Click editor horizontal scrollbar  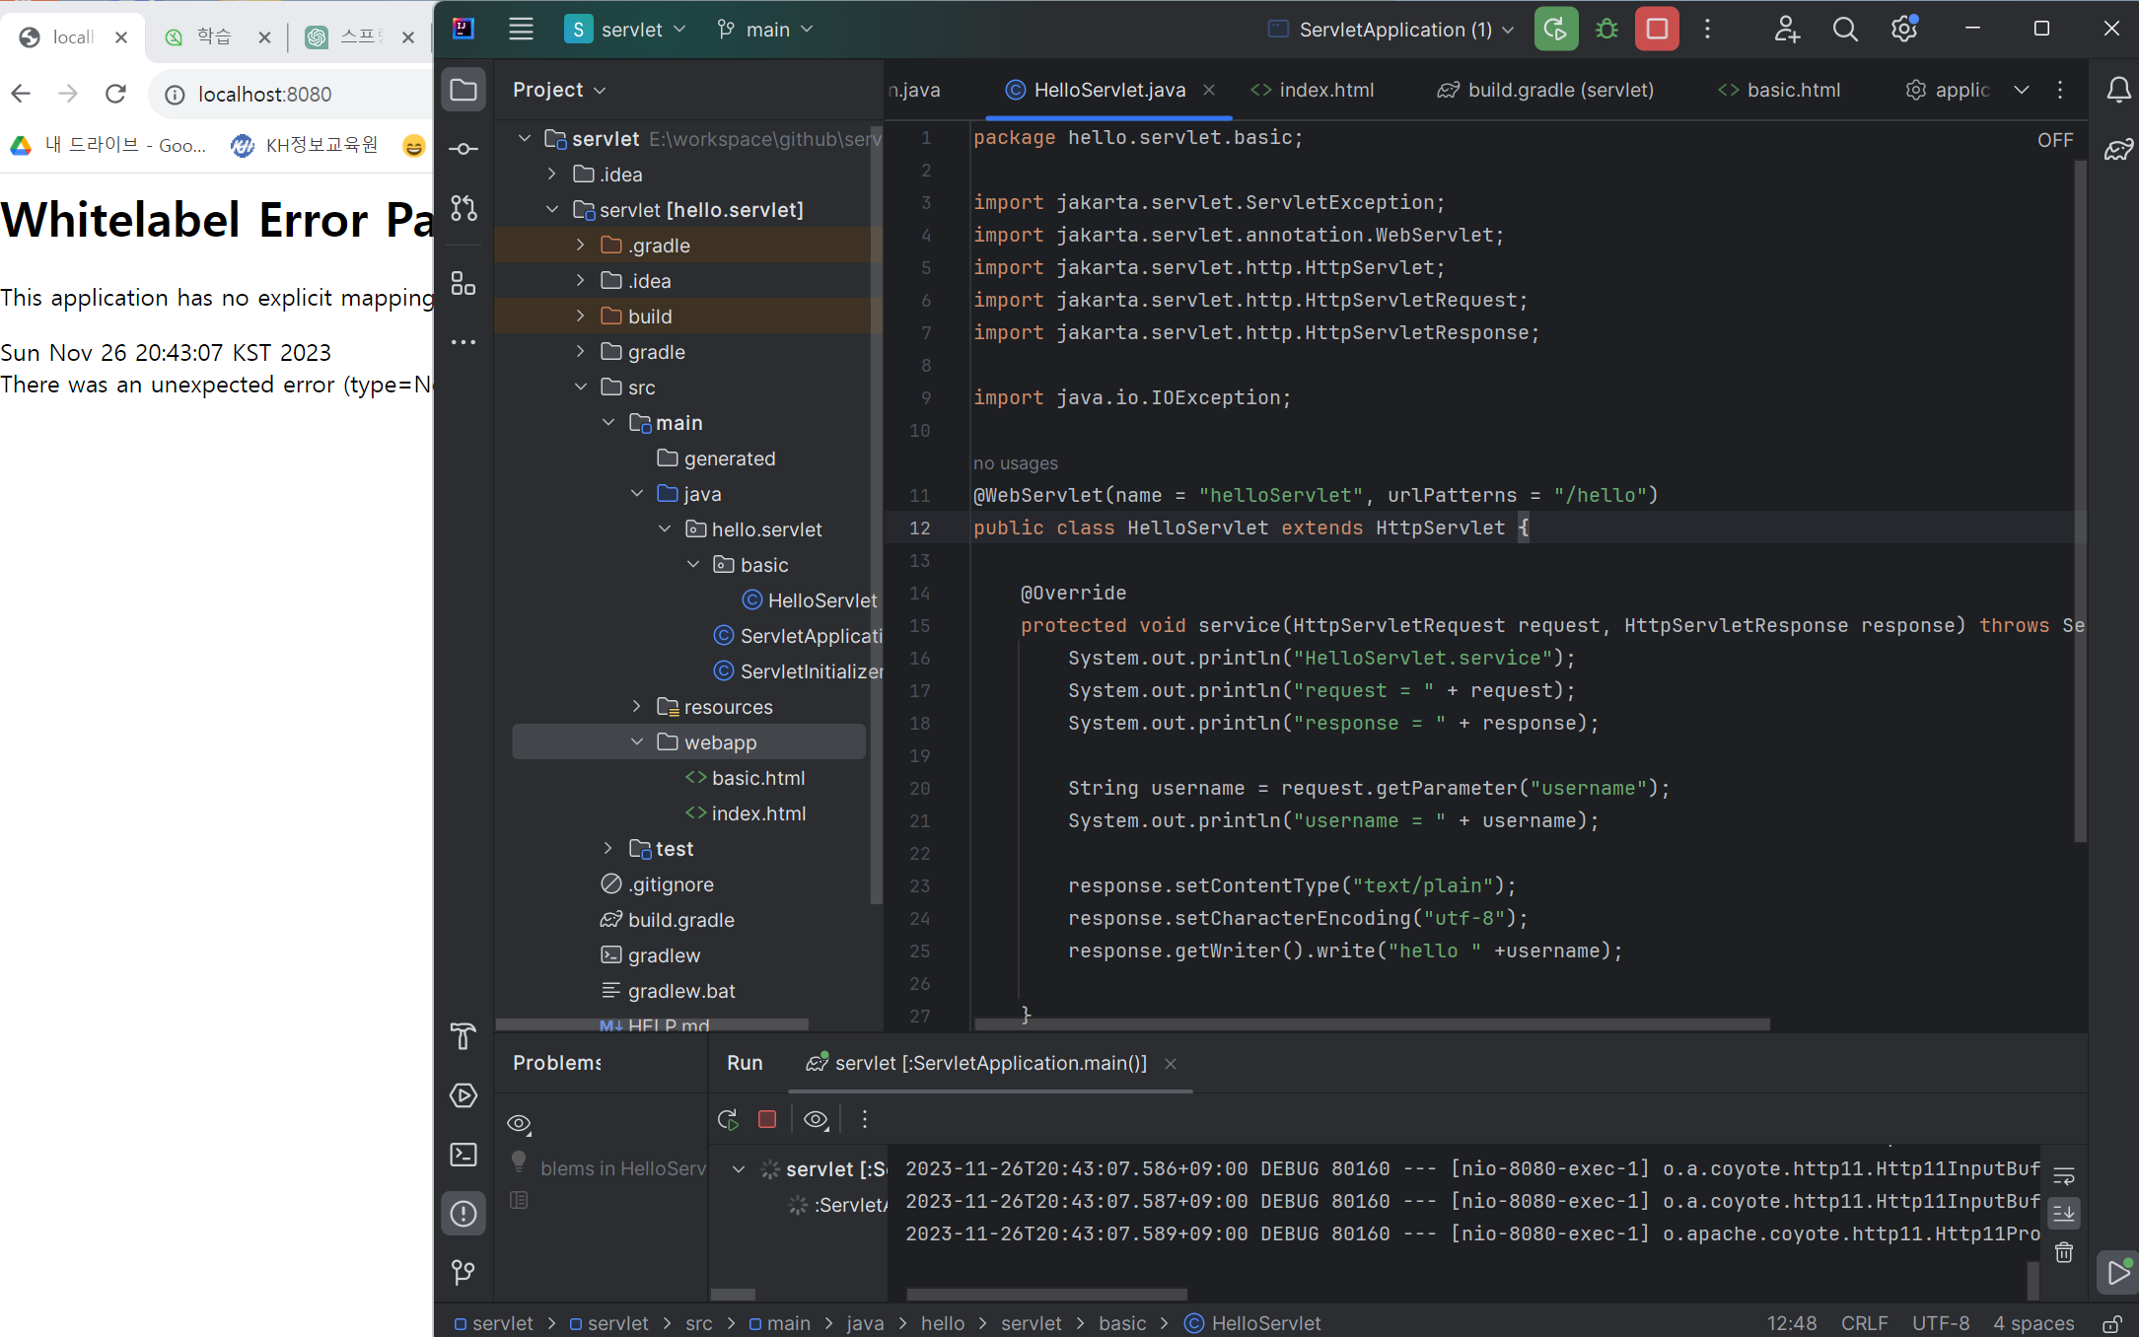(x=1373, y=1024)
